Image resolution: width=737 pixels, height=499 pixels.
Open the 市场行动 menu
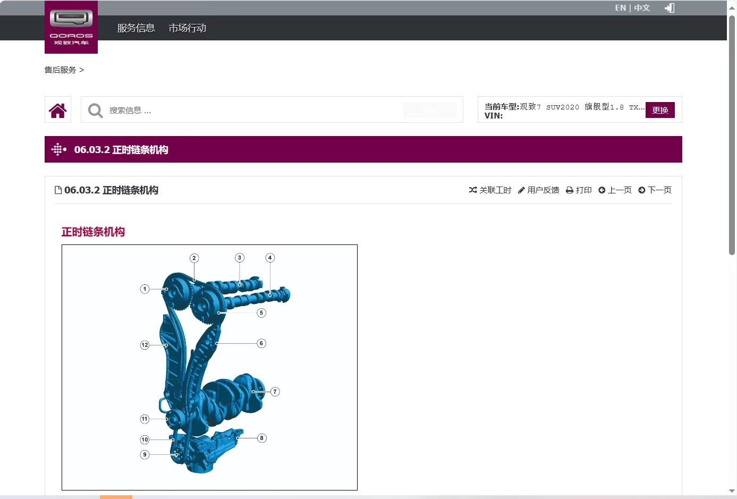click(187, 28)
